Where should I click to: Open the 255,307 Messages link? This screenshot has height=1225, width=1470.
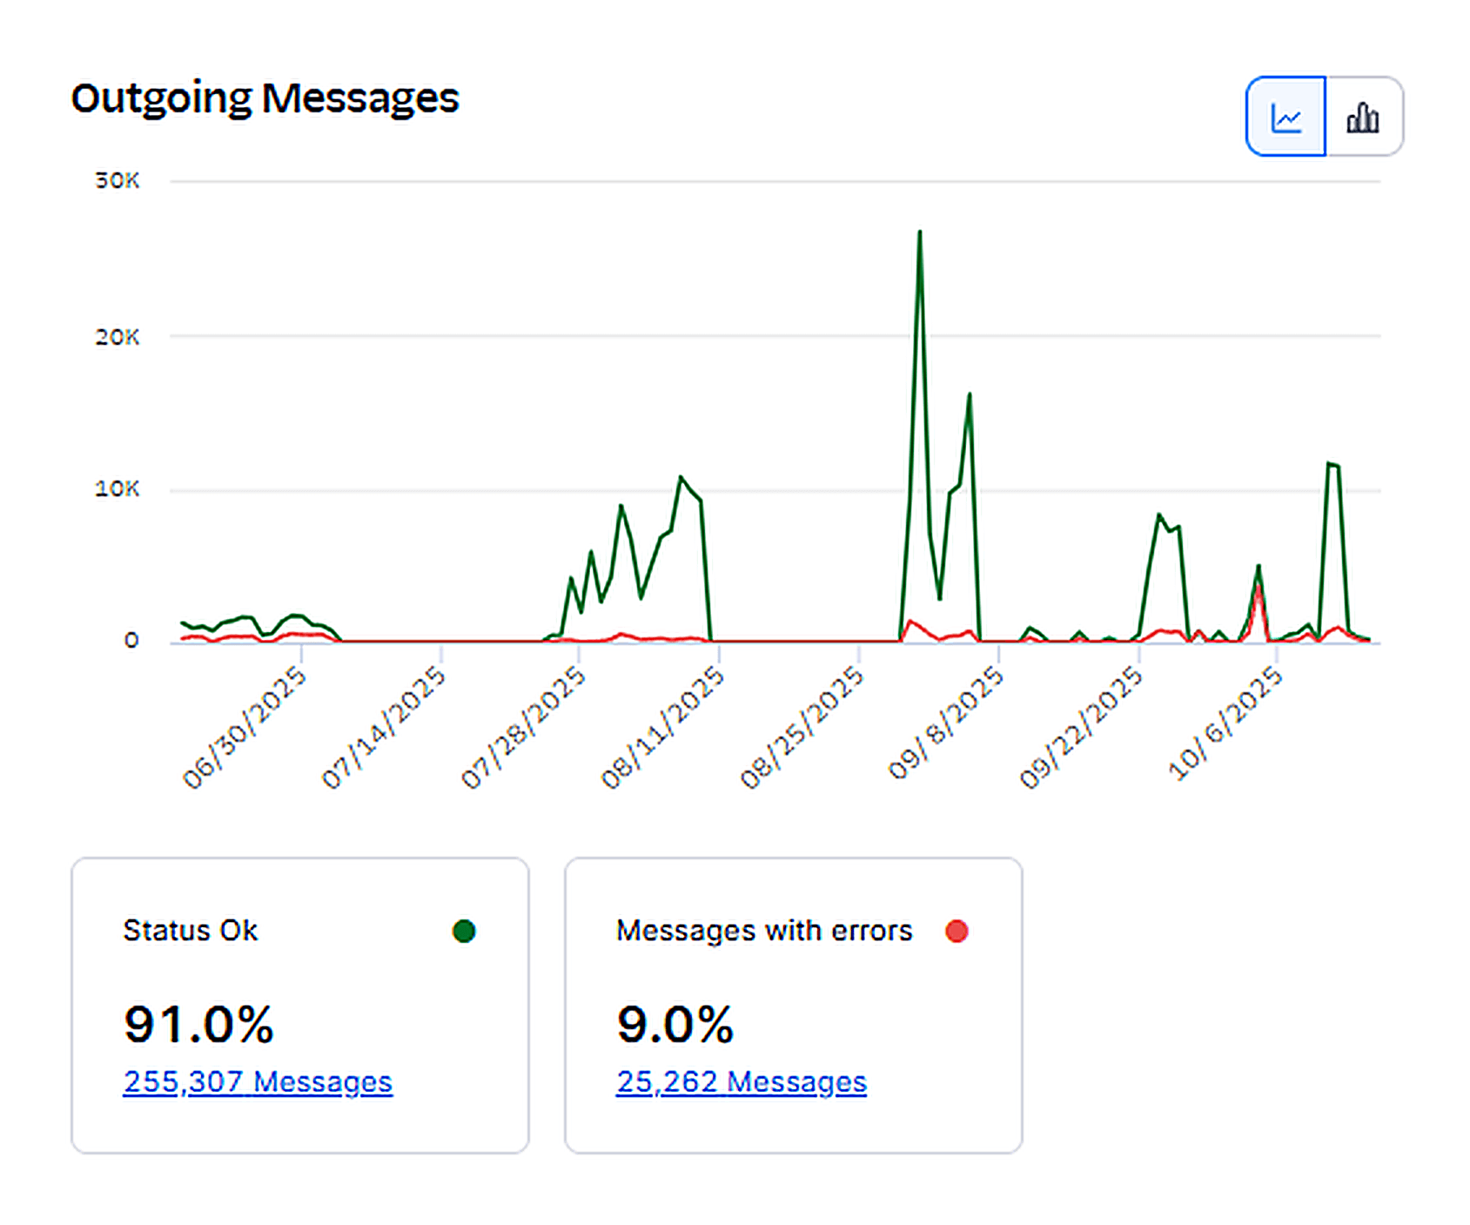258,1081
